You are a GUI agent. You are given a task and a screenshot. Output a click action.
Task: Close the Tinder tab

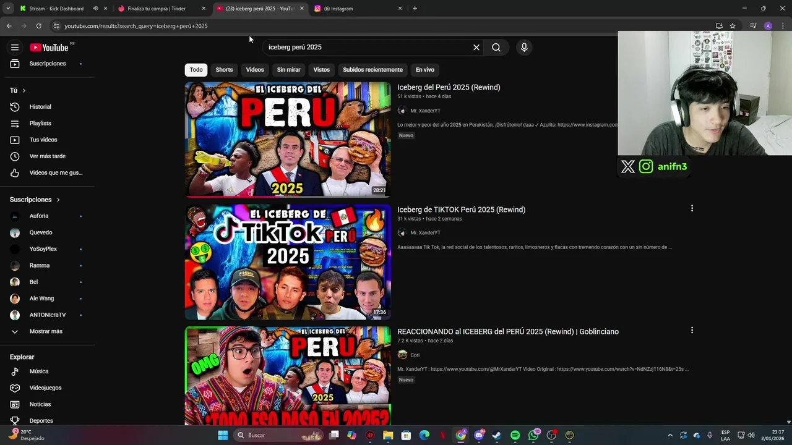(x=204, y=9)
